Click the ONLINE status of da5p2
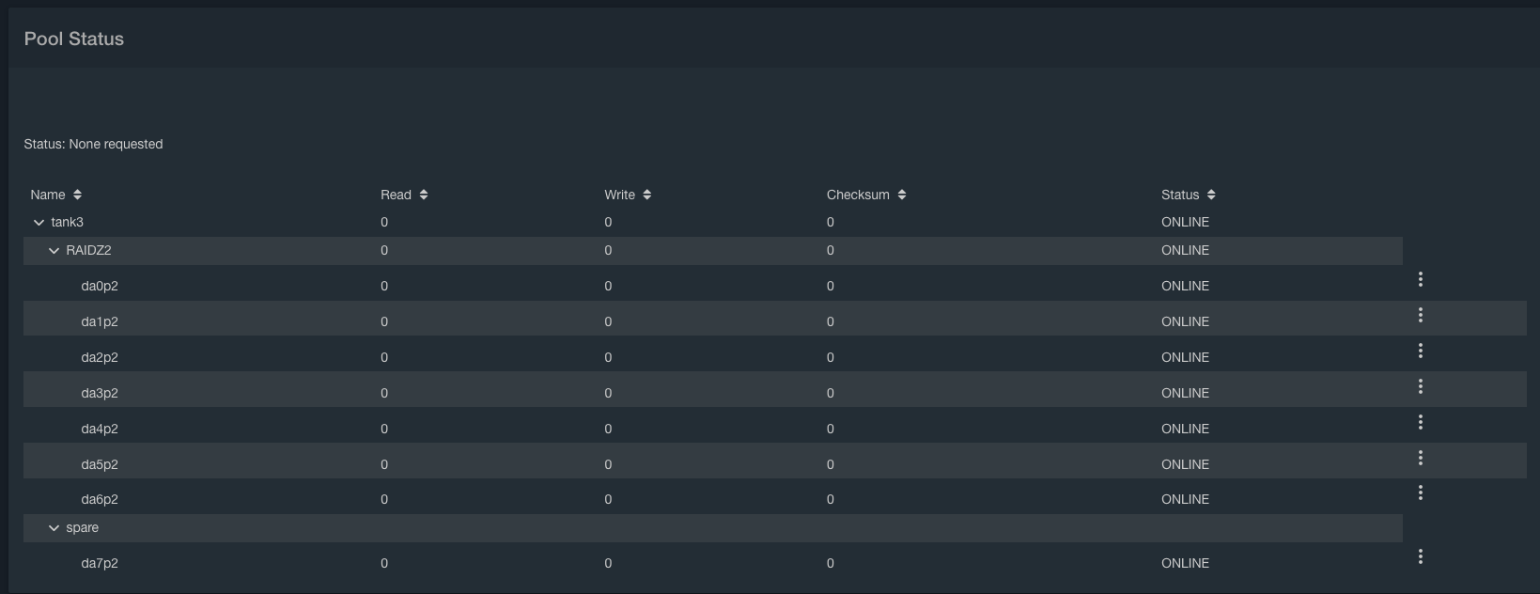 [x=1185, y=464]
